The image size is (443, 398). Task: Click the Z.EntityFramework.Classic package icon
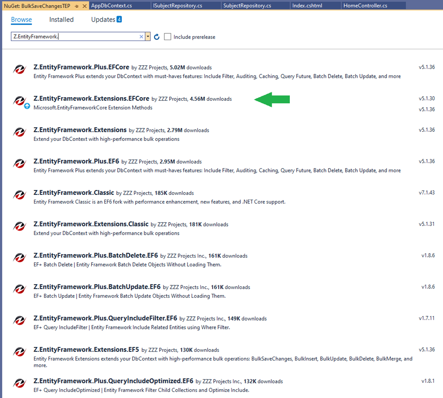[x=19, y=195]
